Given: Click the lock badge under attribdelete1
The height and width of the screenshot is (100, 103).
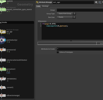Looking at the screenshot, I should [8, 81].
